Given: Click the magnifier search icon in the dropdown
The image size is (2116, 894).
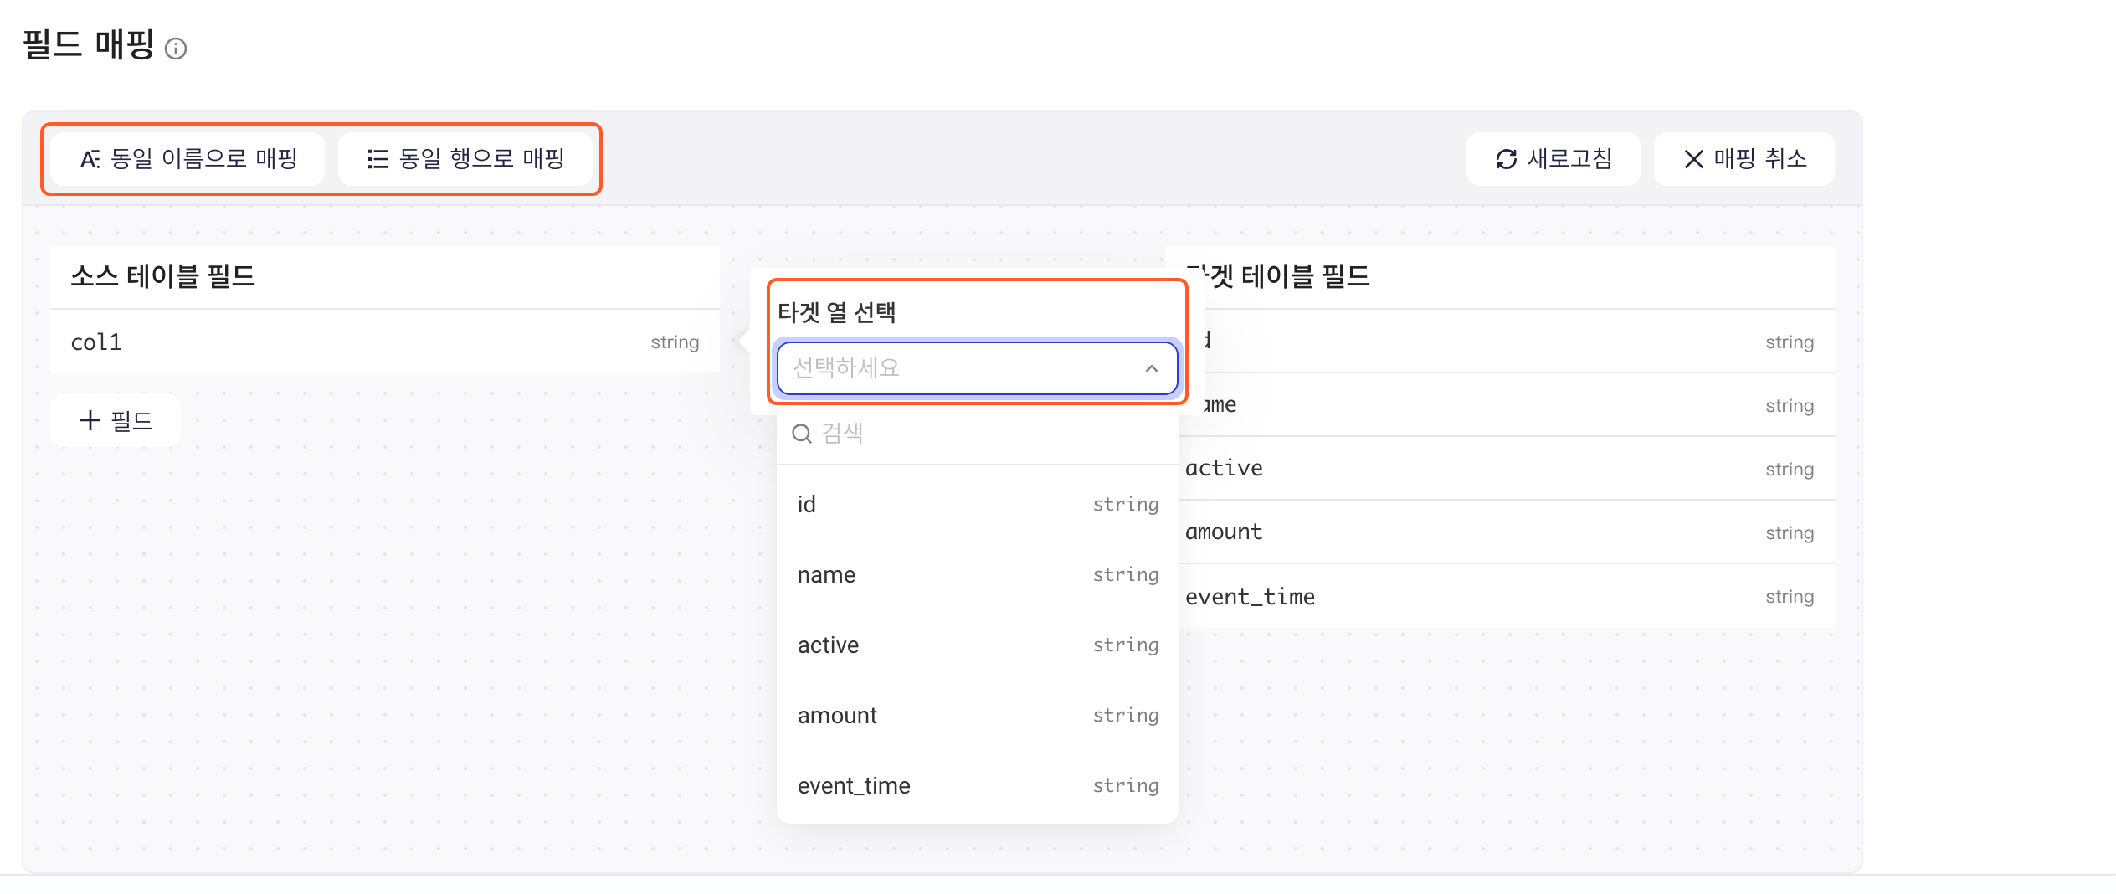Looking at the screenshot, I should (802, 434).
